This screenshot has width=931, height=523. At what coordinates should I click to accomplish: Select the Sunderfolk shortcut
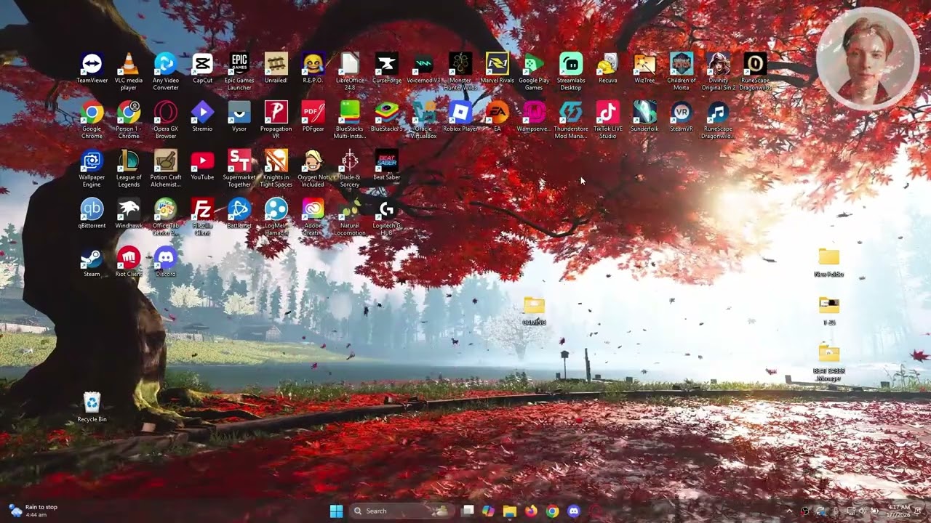point(644,113)
